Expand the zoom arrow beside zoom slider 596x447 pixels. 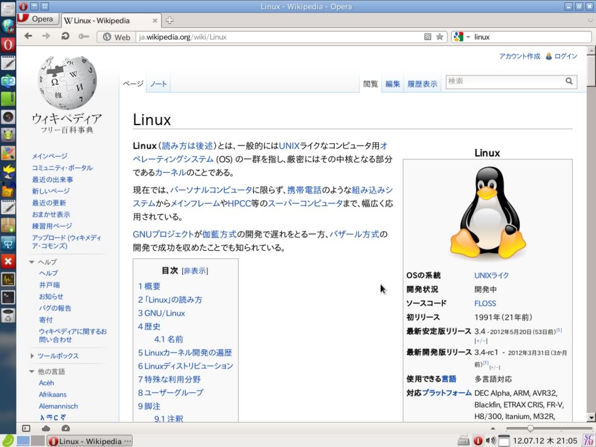(x=494, y=428)
